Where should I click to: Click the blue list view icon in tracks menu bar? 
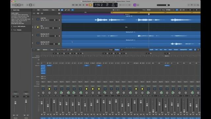point(62,10)
